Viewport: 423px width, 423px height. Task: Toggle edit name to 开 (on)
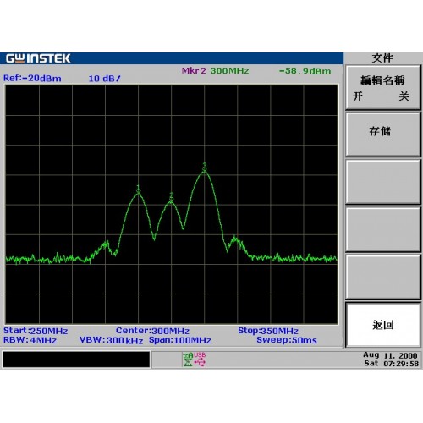[358, 96]
